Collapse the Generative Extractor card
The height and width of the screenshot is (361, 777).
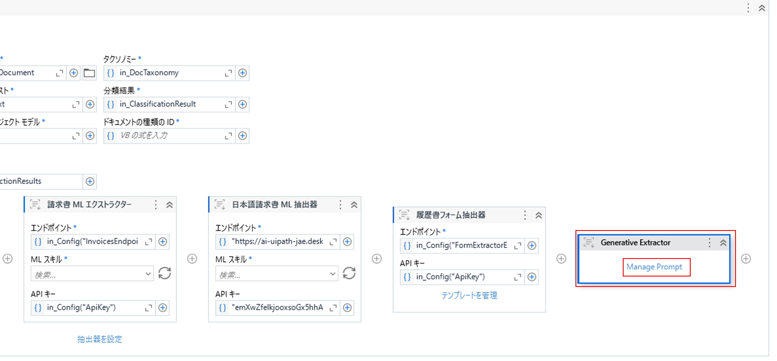pos(723,243)
